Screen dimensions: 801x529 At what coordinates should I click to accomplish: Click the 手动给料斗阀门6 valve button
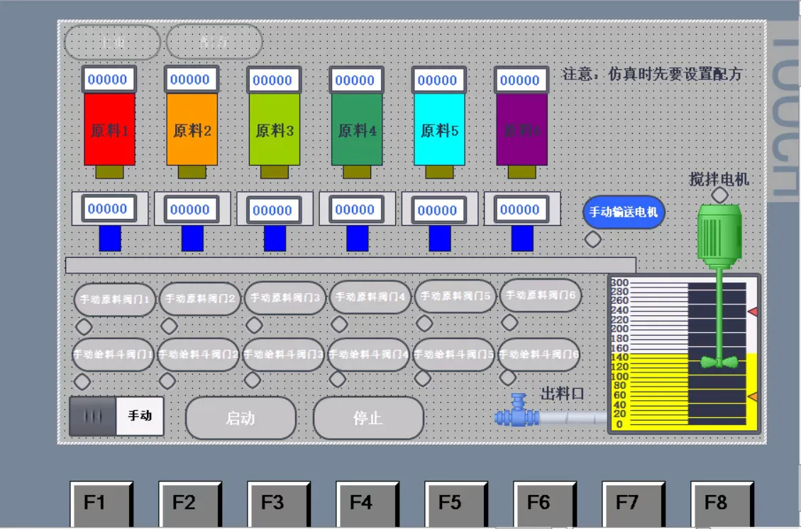[540, 354]
